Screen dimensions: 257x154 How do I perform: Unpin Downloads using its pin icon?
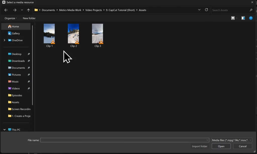click(x=29, y=61)
